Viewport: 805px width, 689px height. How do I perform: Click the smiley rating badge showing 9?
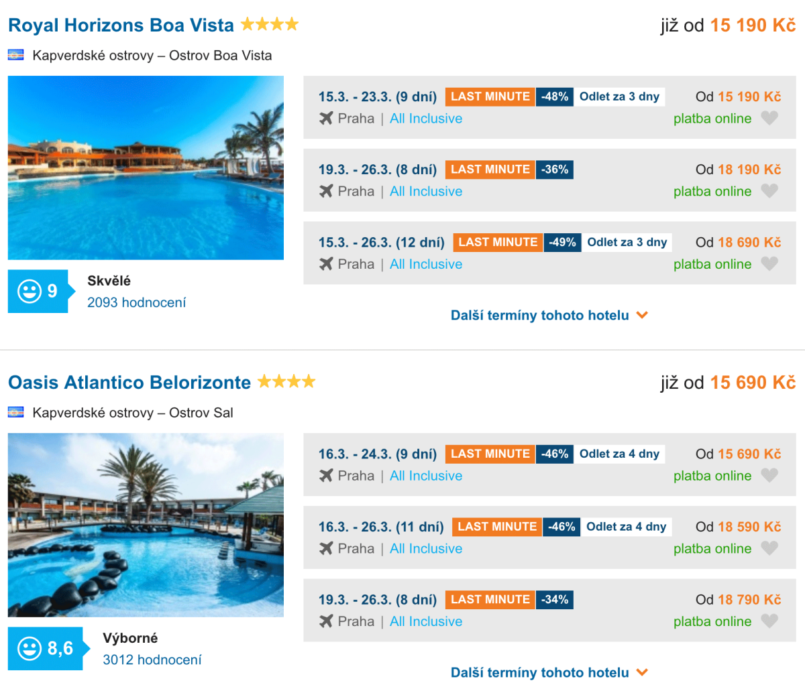(x=38, y=292)
